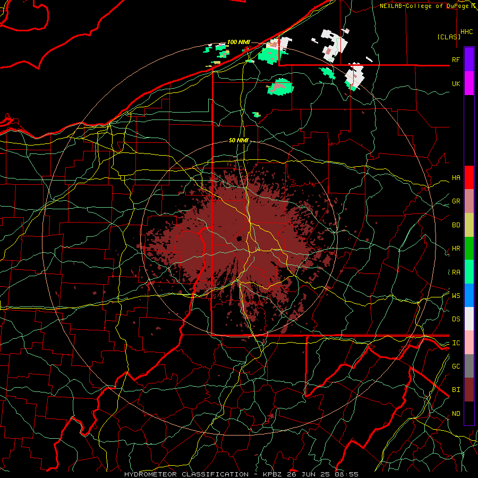
Task: Click the HA legend label
Action: (x=456, y=178)
